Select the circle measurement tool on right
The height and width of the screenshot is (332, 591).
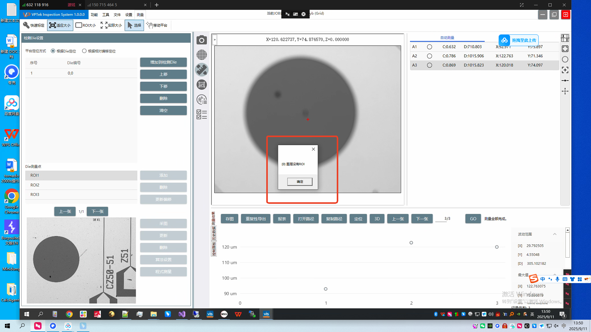565,59
